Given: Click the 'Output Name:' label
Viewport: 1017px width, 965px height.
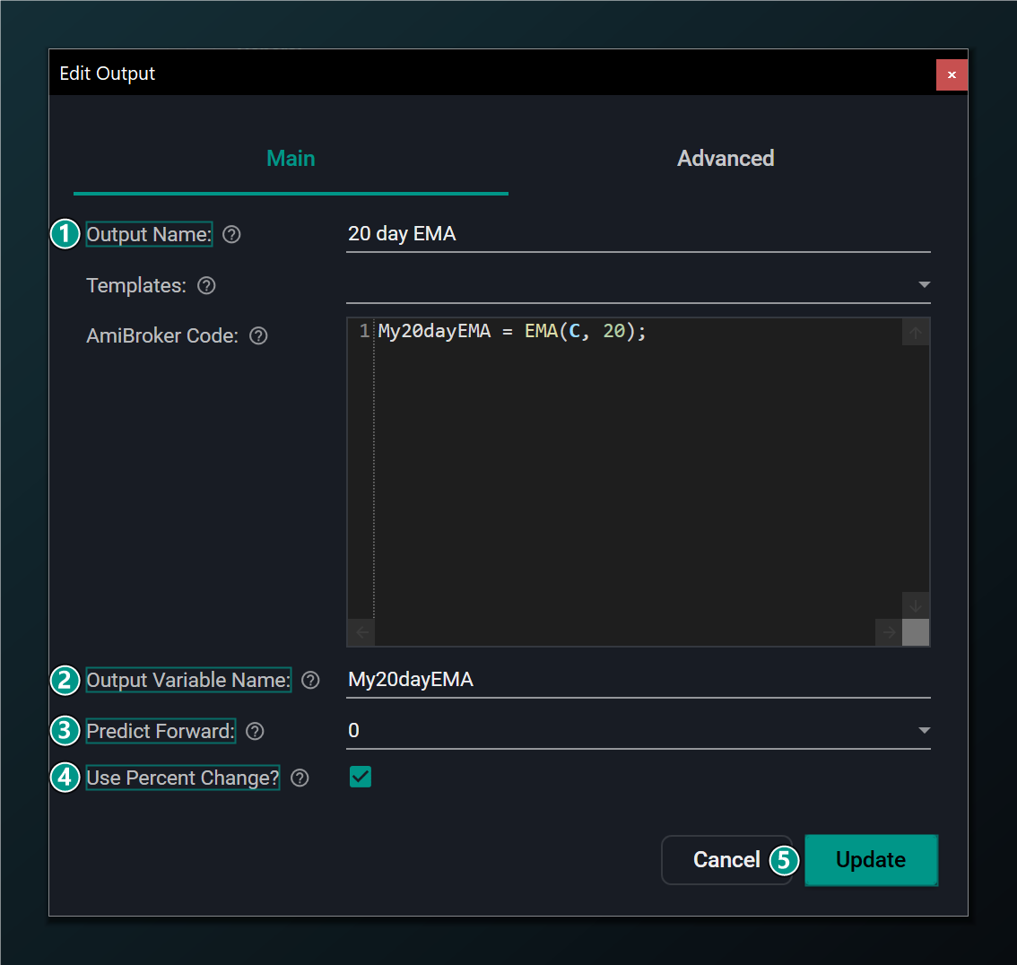Looking at the screenshot, I should 149,234.
